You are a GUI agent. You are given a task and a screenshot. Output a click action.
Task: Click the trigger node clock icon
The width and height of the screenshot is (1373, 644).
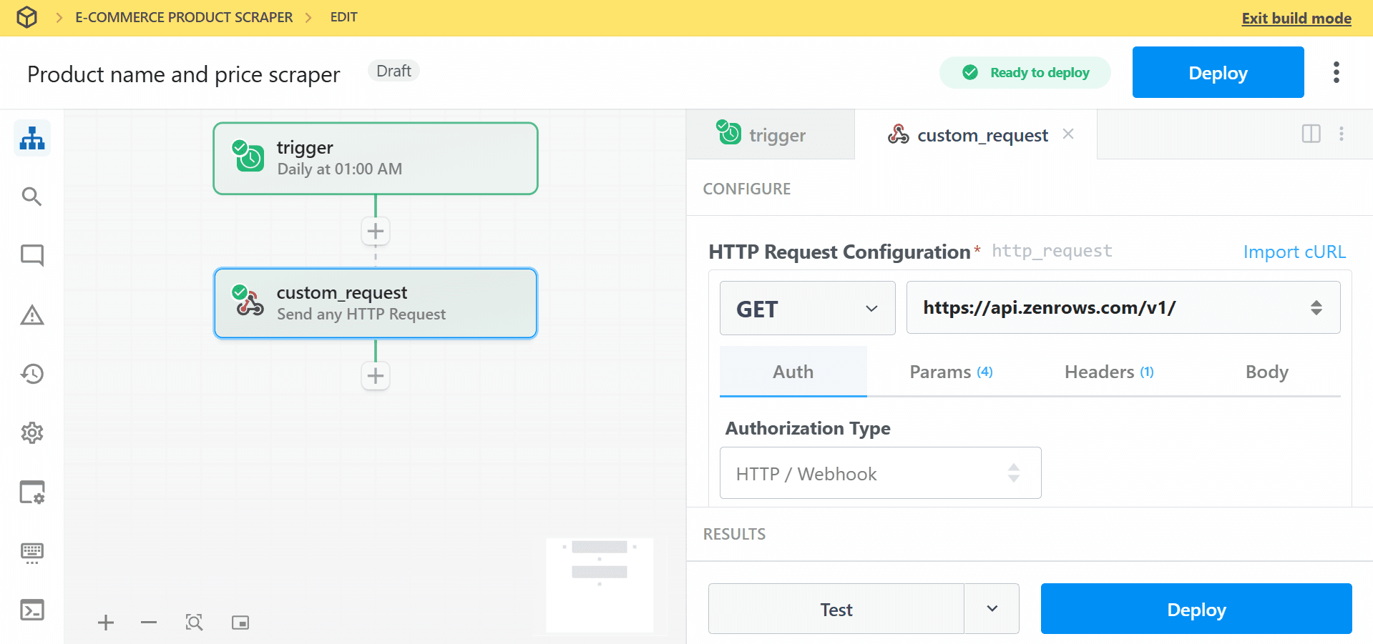tap(248, 157)
